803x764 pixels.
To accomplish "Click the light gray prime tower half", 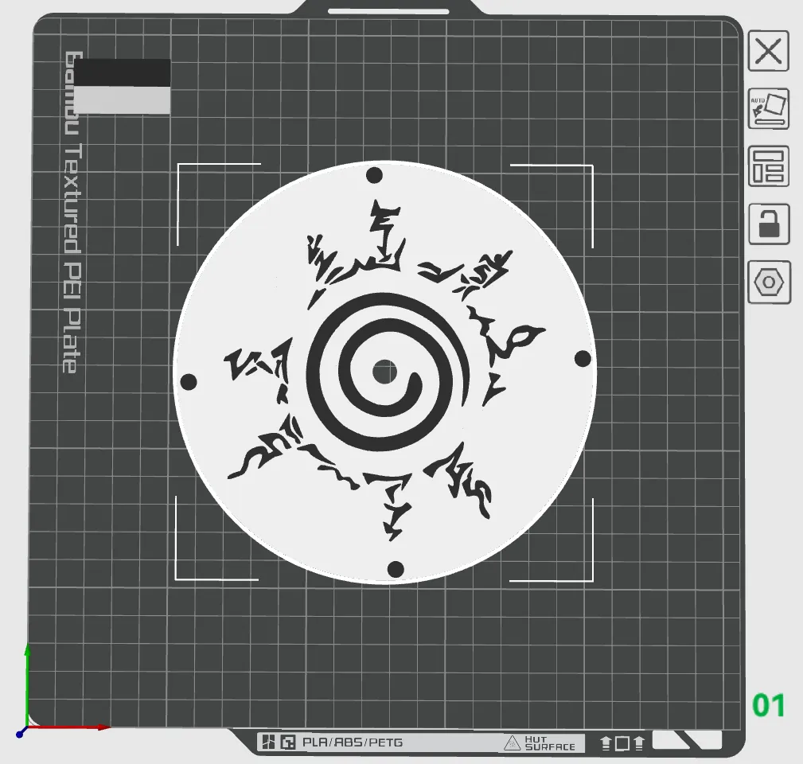I will 123,100.
